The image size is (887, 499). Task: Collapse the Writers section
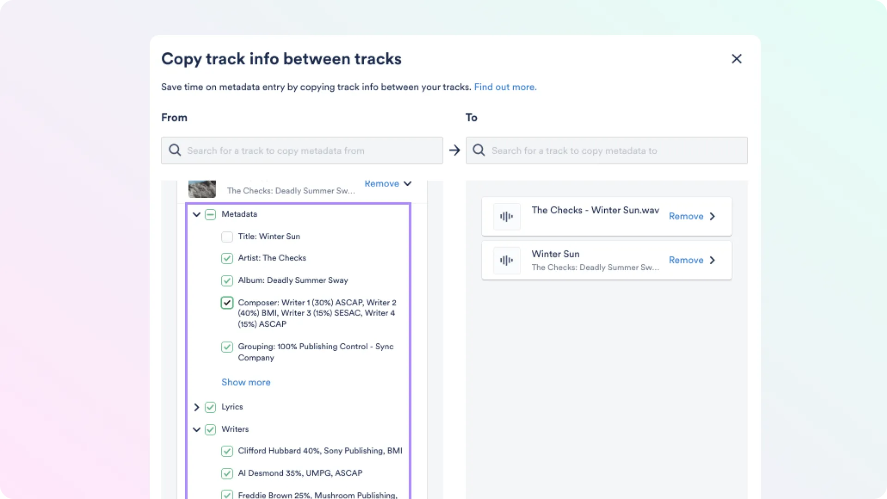(197, 430)
